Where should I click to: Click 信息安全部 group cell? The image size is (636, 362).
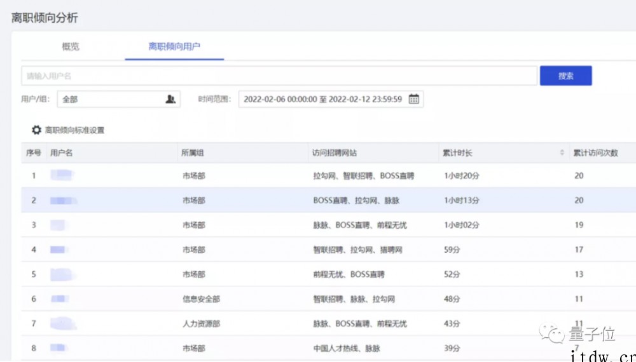click(x=201, y=299)
